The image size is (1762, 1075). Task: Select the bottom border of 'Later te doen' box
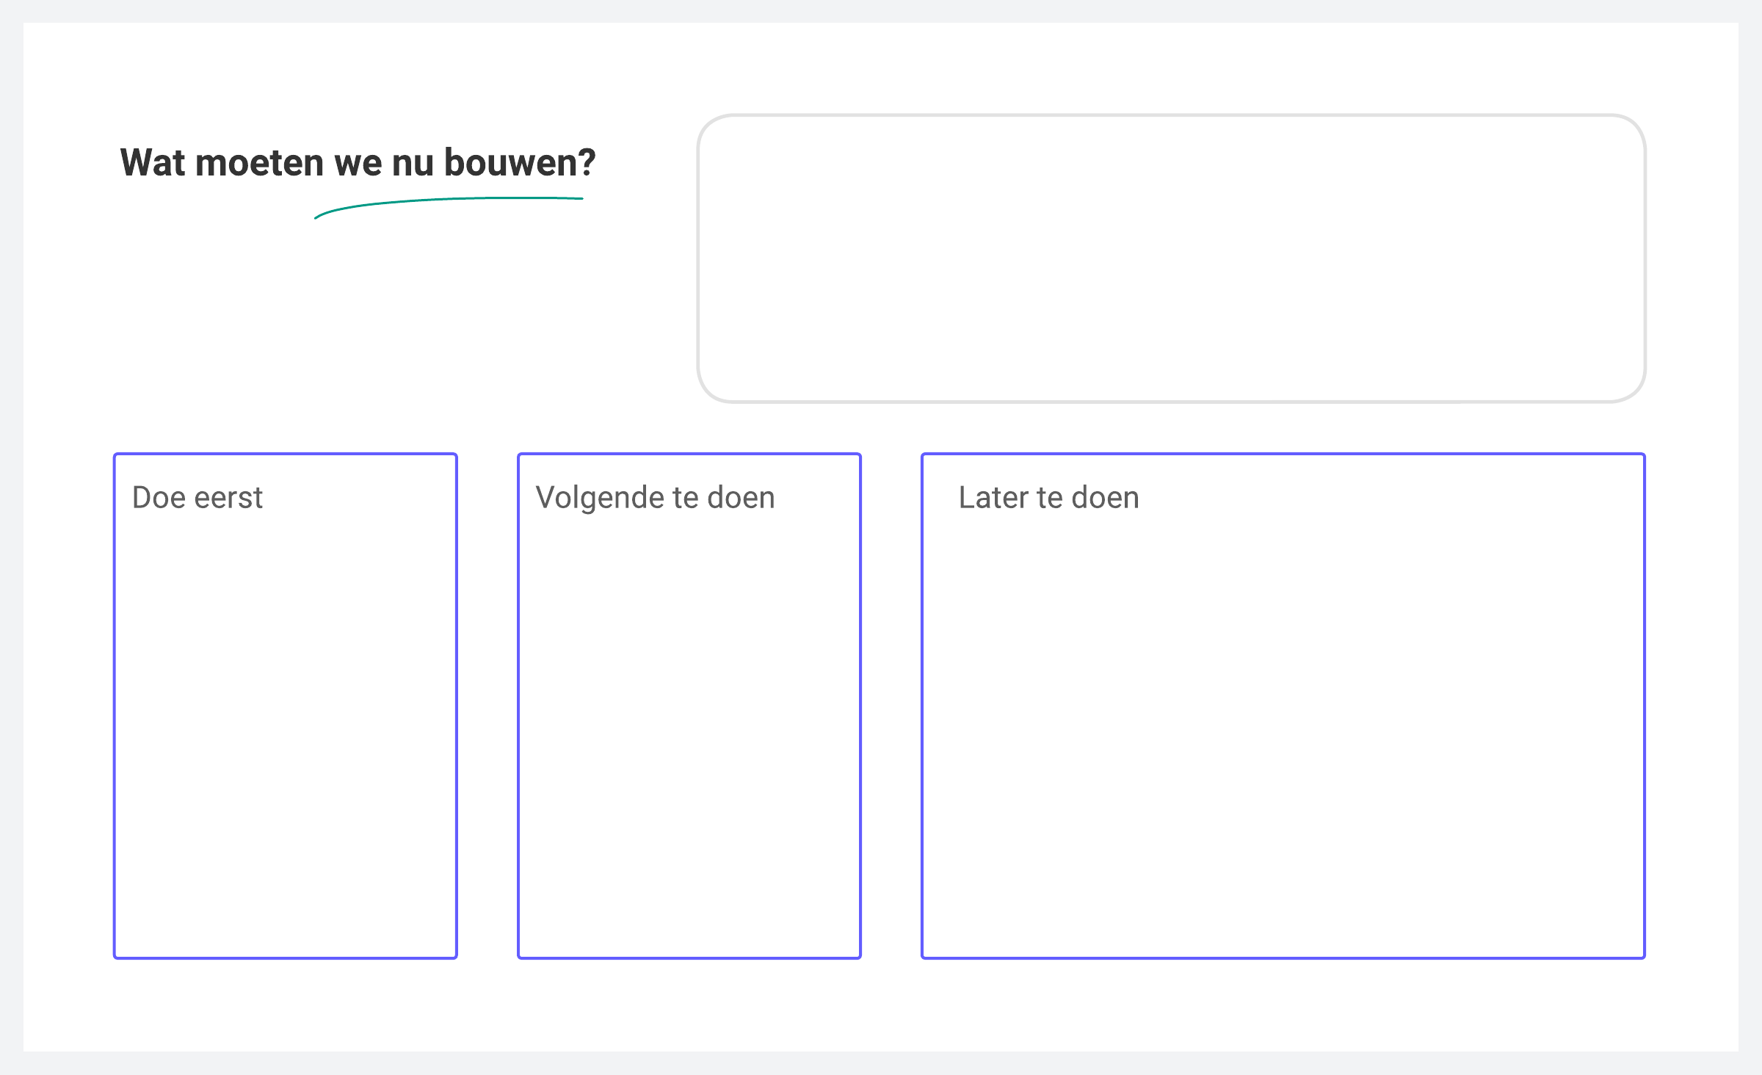(1283, 958)
